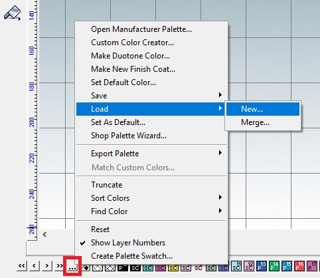Expand the Find Color submenu
The image size is (320, 278).
(151, 211)
